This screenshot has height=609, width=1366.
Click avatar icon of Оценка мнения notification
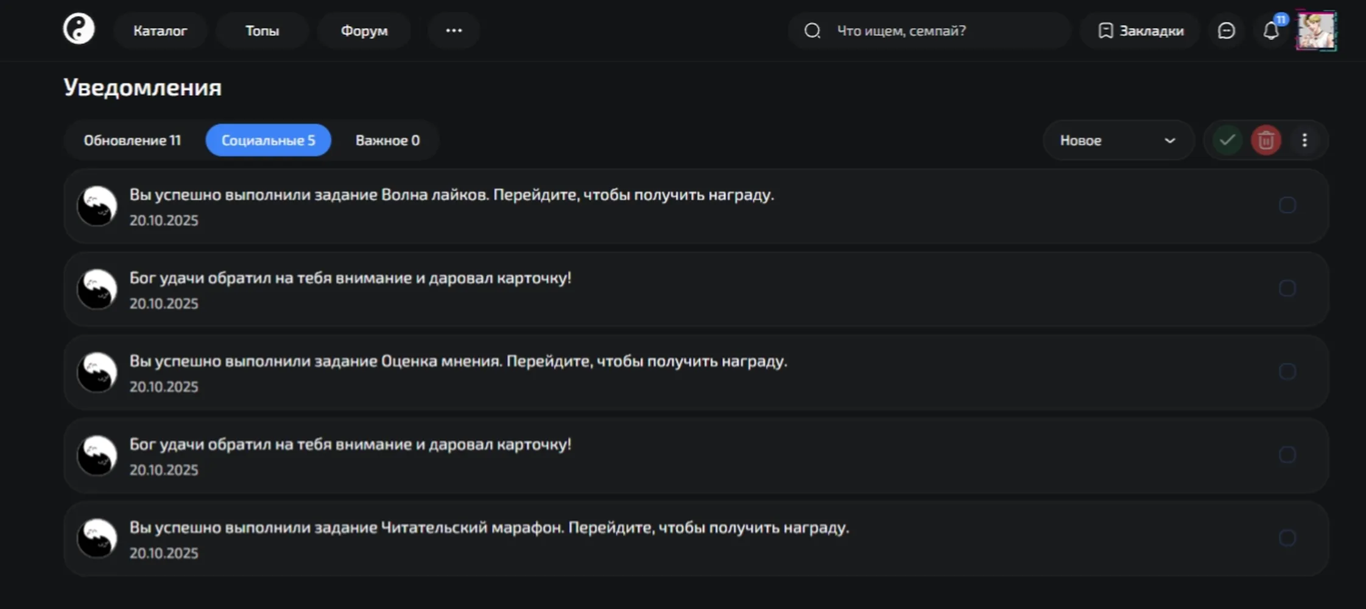(x=97, y=372)
